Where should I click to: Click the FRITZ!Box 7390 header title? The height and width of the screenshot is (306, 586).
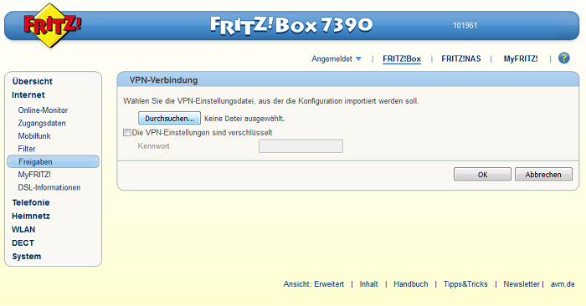point(291,25)
